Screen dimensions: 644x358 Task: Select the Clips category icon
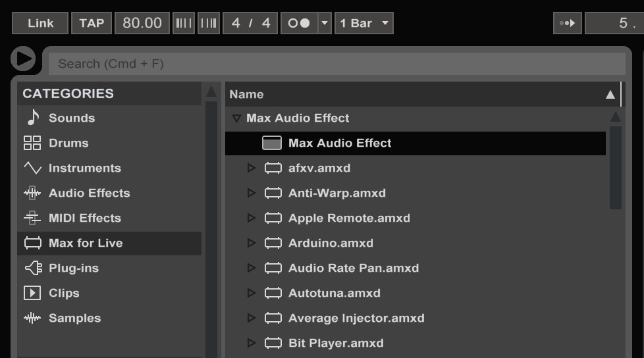[x=32, y=293]
